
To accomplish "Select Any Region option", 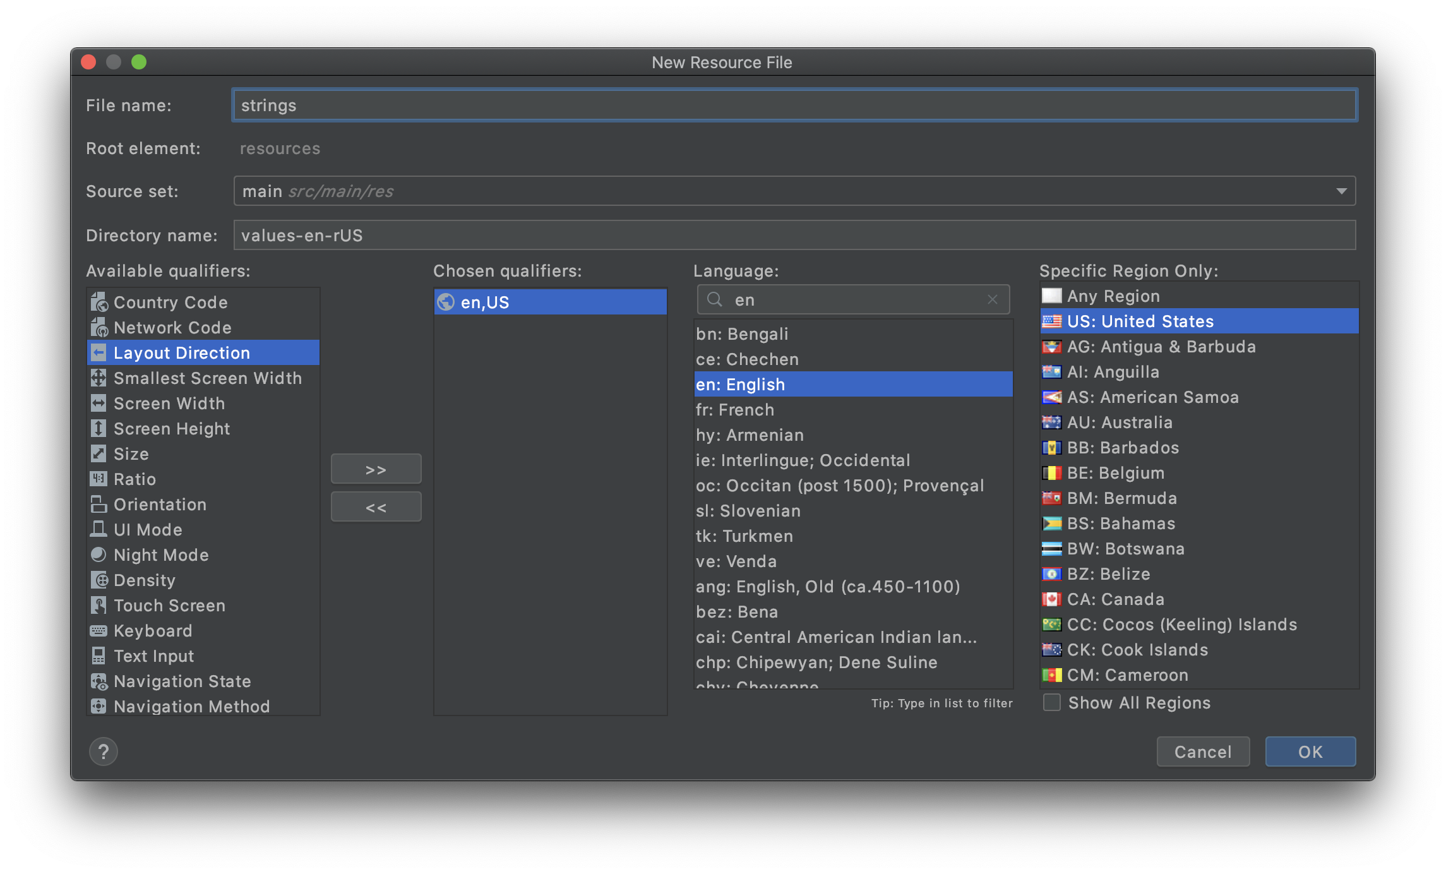I will tap(1113, 296).
